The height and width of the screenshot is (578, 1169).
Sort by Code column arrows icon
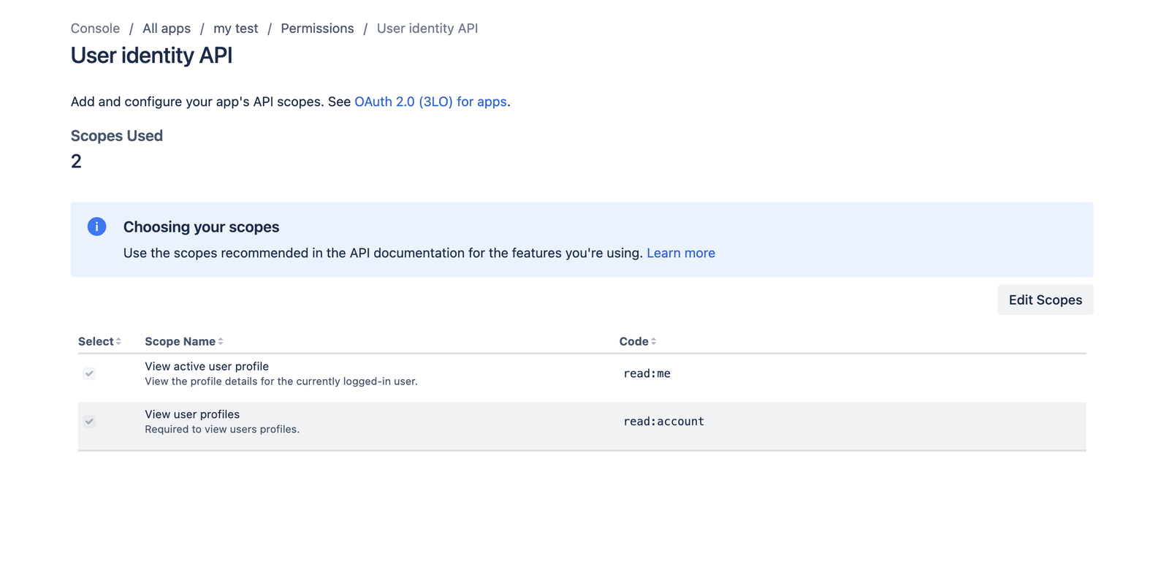coord(654,341)
